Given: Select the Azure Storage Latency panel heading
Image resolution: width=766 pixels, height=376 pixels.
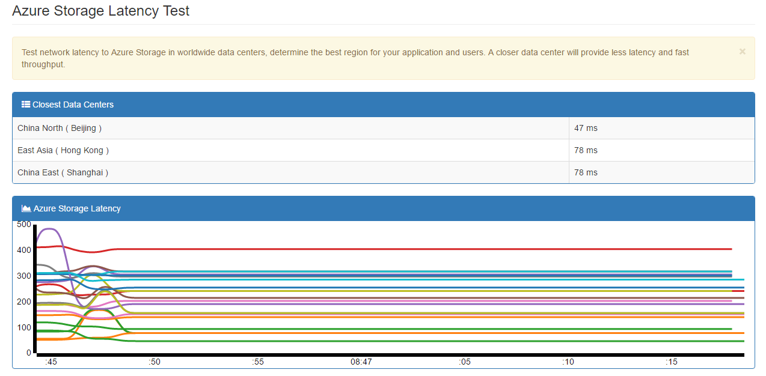Looking at the screenshot, I should point(384,208).
